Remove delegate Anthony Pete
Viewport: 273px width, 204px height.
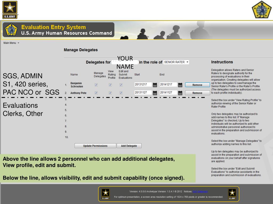pyautogui.click(x=197, y=93)
